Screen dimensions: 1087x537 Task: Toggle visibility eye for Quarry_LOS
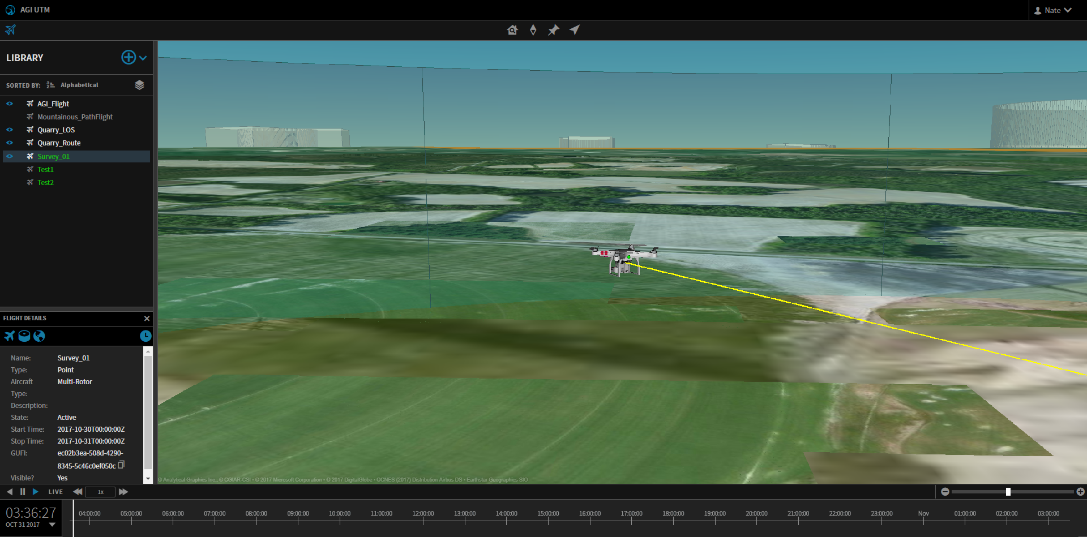pos(10,130)
